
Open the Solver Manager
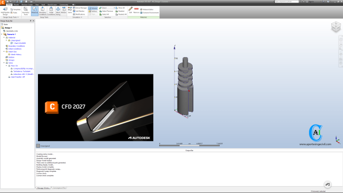pyautogui.click(x=80, y=8)
